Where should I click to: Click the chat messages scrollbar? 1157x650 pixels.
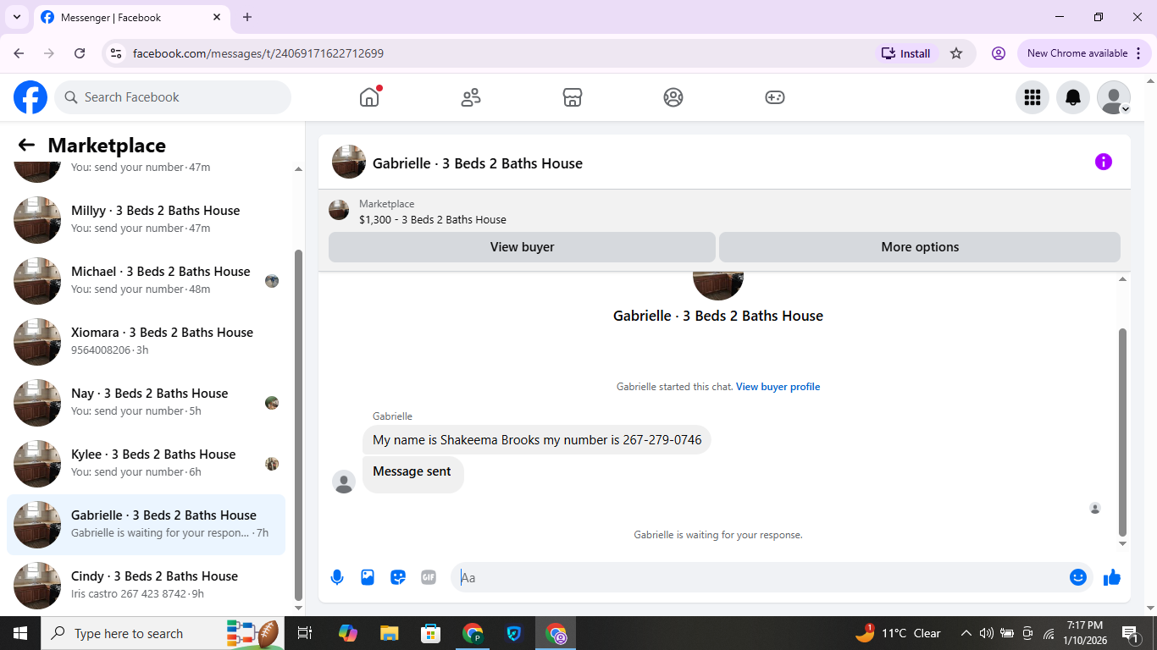coord(1123,432)
